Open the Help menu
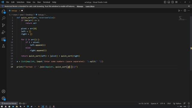The image size is (192, 108). click(x=54, y=2)
